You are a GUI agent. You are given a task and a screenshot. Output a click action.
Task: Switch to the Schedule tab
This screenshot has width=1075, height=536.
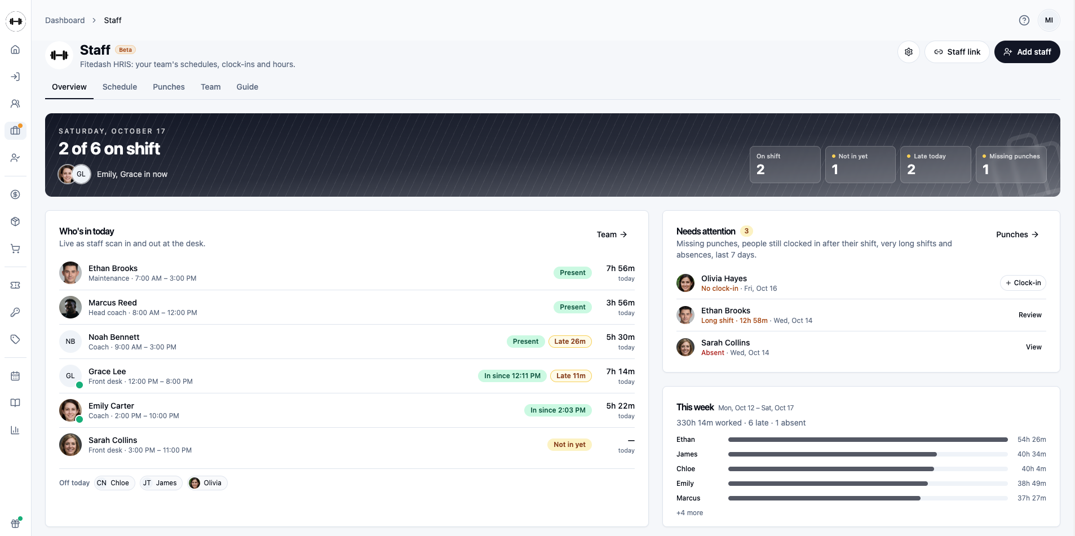tap(120, 87)
